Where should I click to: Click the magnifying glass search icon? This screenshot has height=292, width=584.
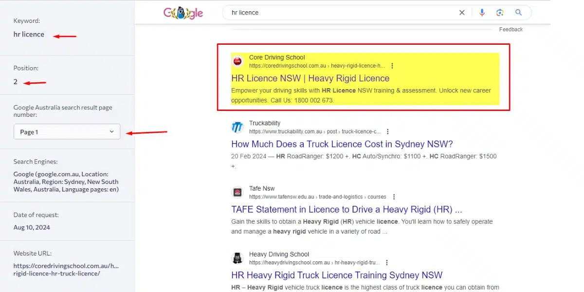pyautogui.click(x=518, y=13)
